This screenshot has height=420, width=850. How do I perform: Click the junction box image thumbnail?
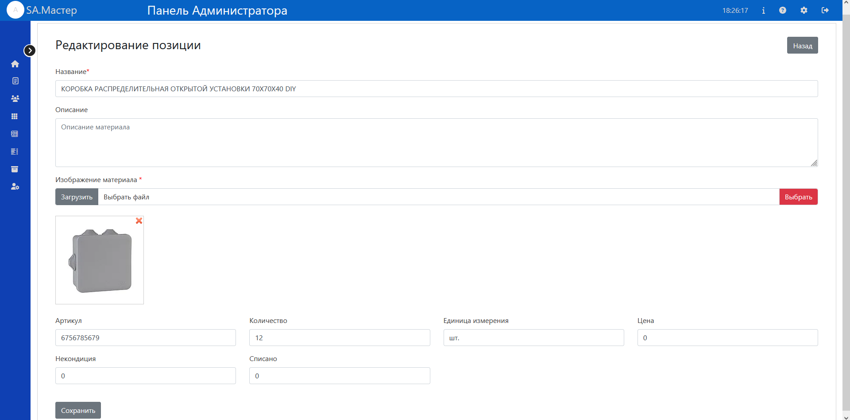(100, 261)
